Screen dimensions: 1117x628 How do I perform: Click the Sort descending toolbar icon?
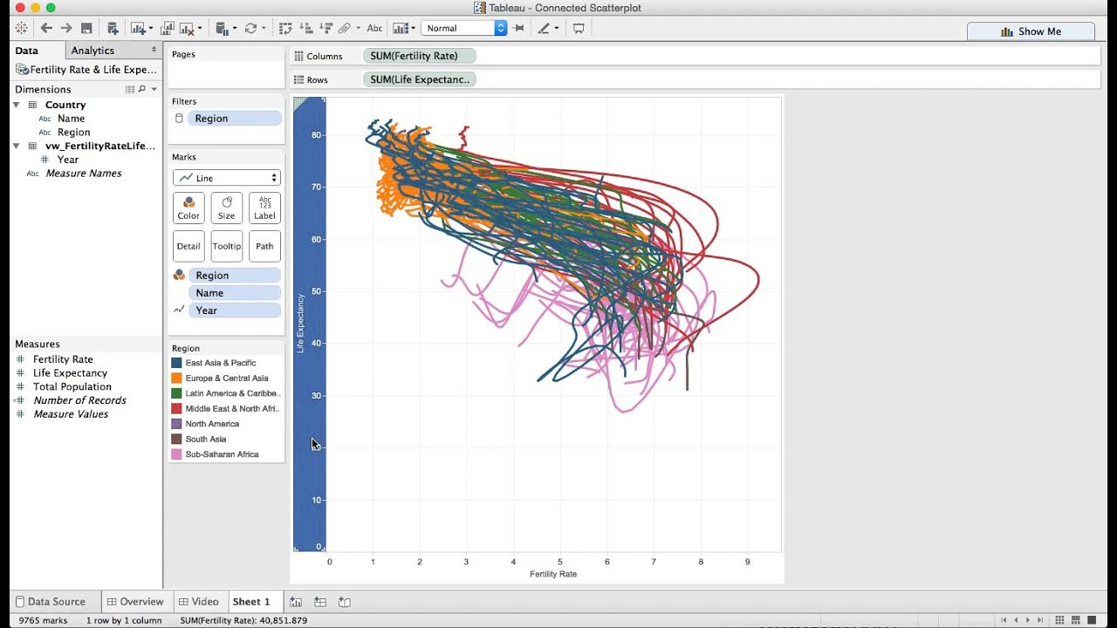[325, 28]
